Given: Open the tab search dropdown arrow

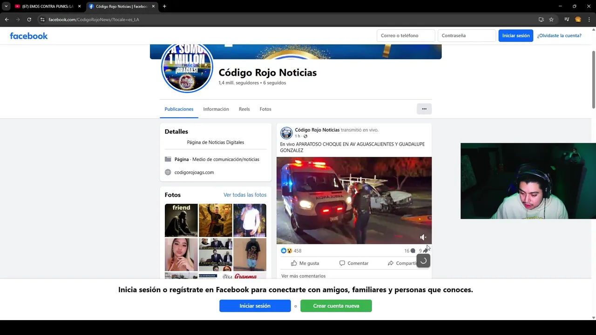Looking at the screenshot, I should coord(6,6).
